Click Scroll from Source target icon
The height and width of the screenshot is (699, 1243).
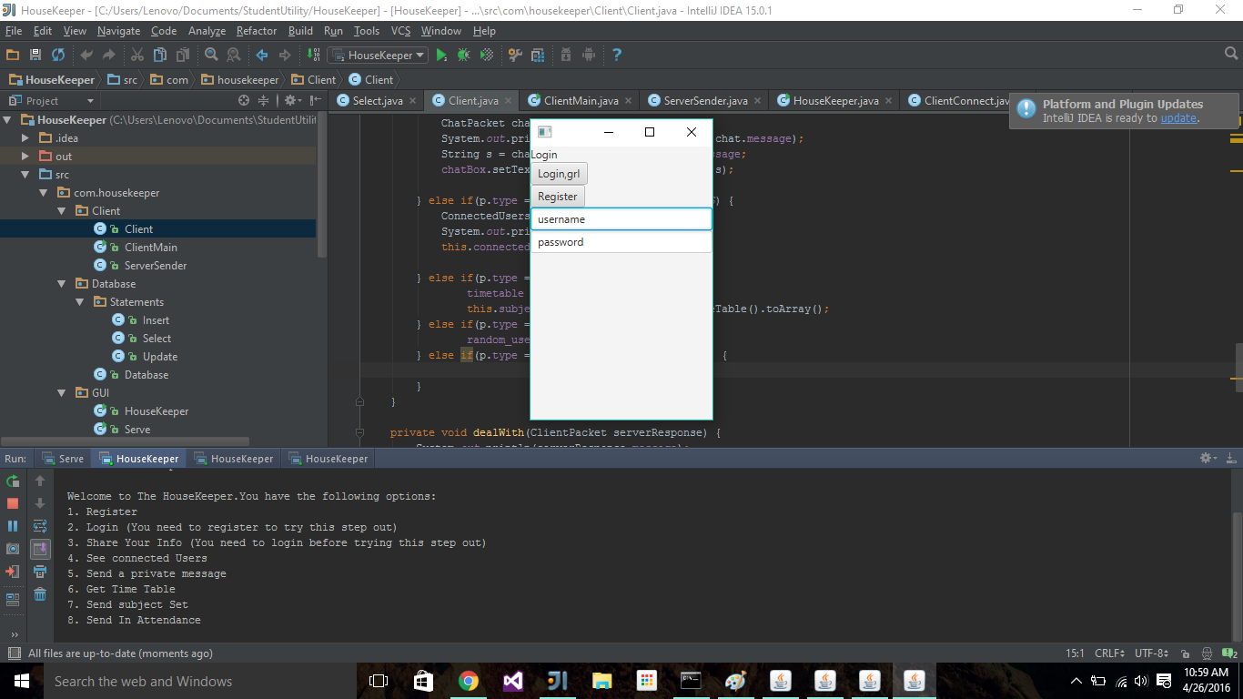pyautogui.click(x=244, y=100)
